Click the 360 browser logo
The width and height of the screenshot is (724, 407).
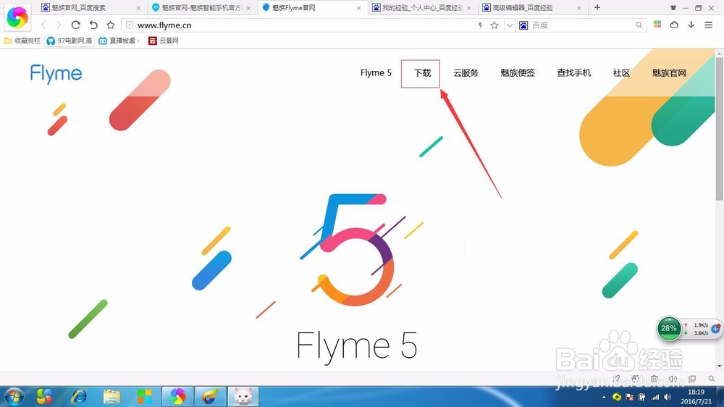(17, 17)
